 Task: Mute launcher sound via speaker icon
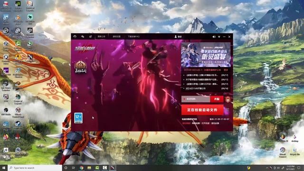[x=214, y=37]
